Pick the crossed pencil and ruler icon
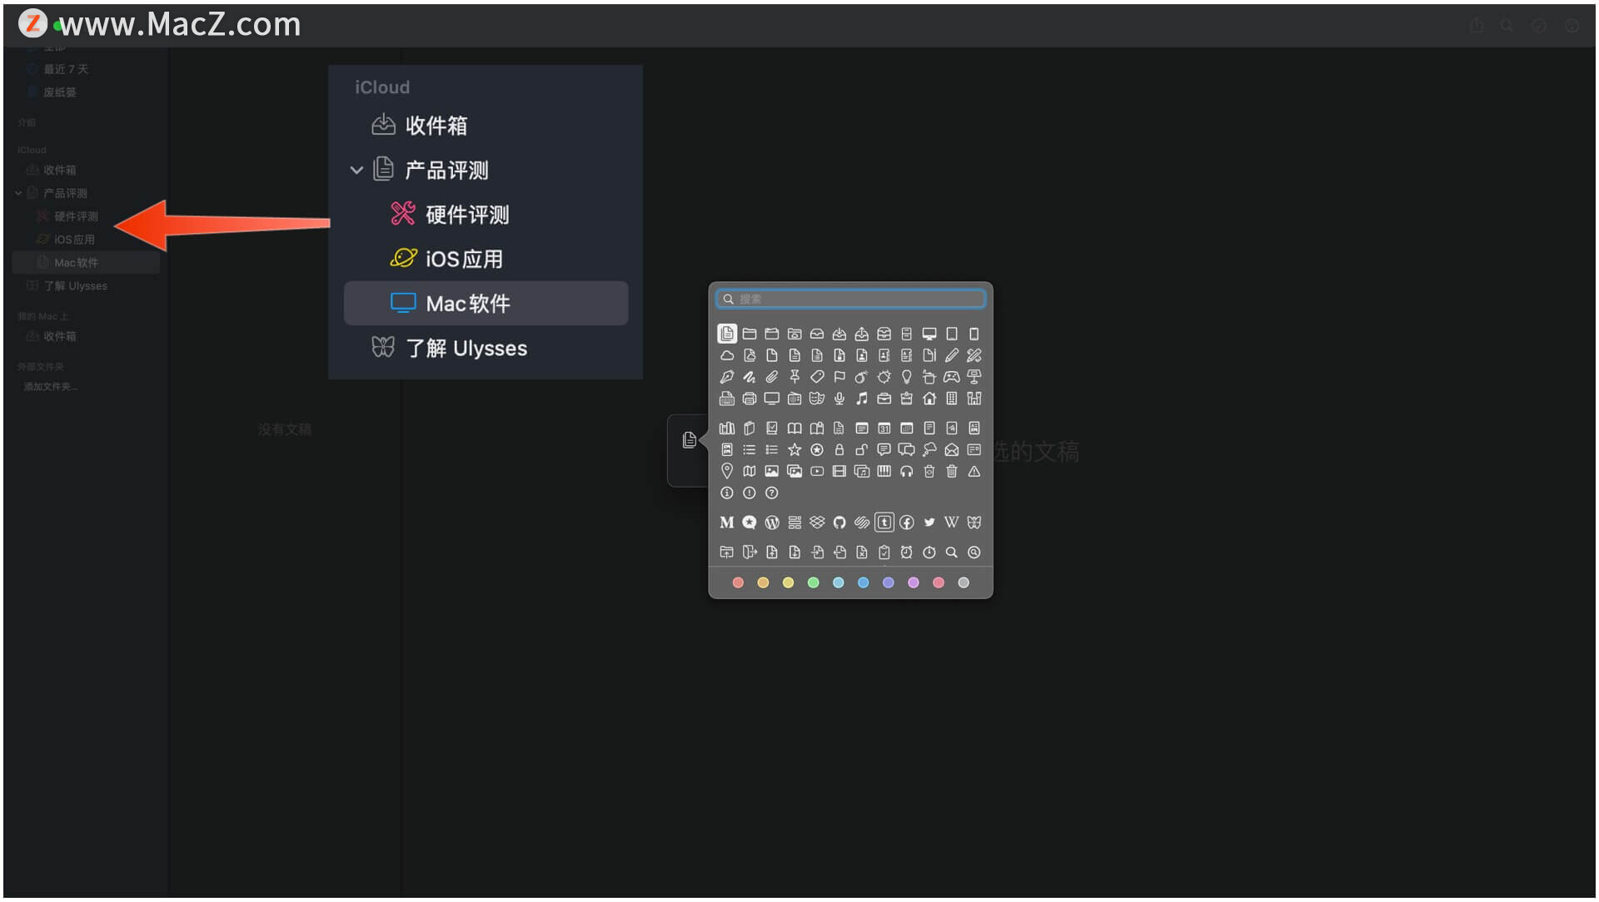Image resolution: width=1599 pixels, height=902 pixels. coord(974,355)
